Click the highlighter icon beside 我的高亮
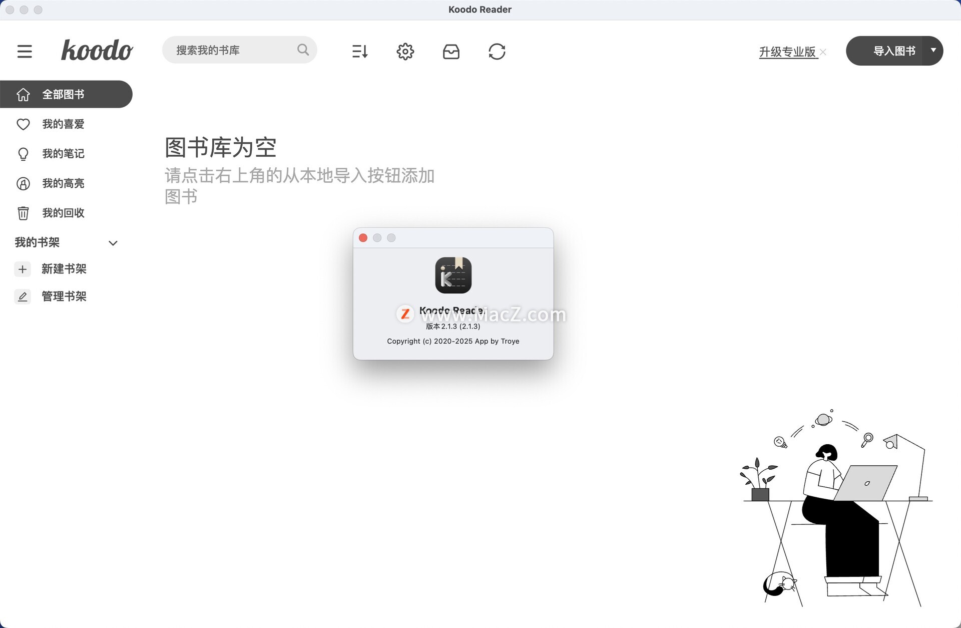961x628 pixels. 23,183
